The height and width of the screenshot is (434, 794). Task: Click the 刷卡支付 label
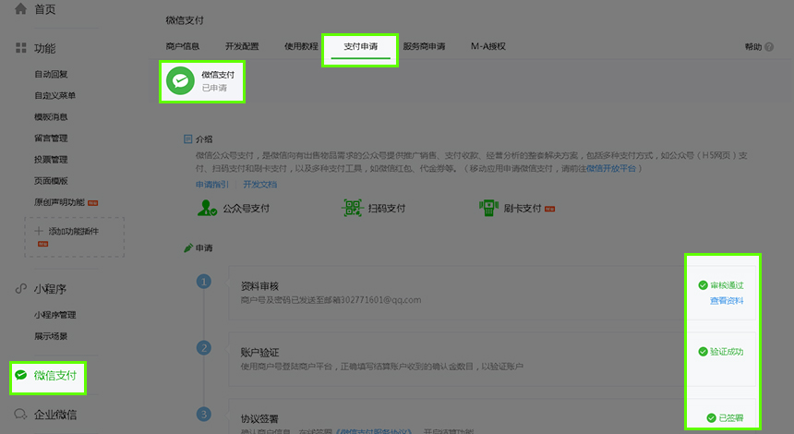point(523,209)
